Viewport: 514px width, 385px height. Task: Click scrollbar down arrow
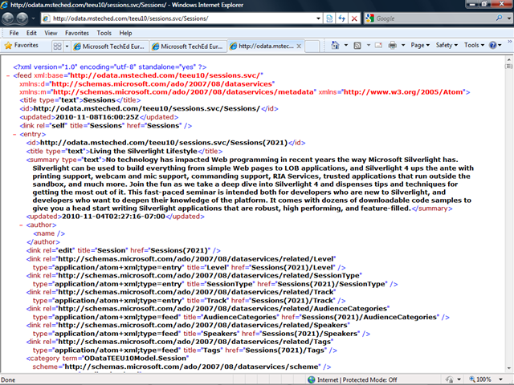coord(508,368)
